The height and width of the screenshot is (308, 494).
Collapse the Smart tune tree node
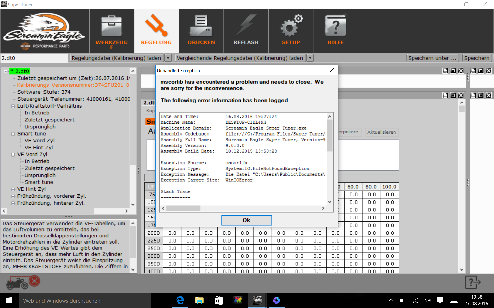pos(13,134)
